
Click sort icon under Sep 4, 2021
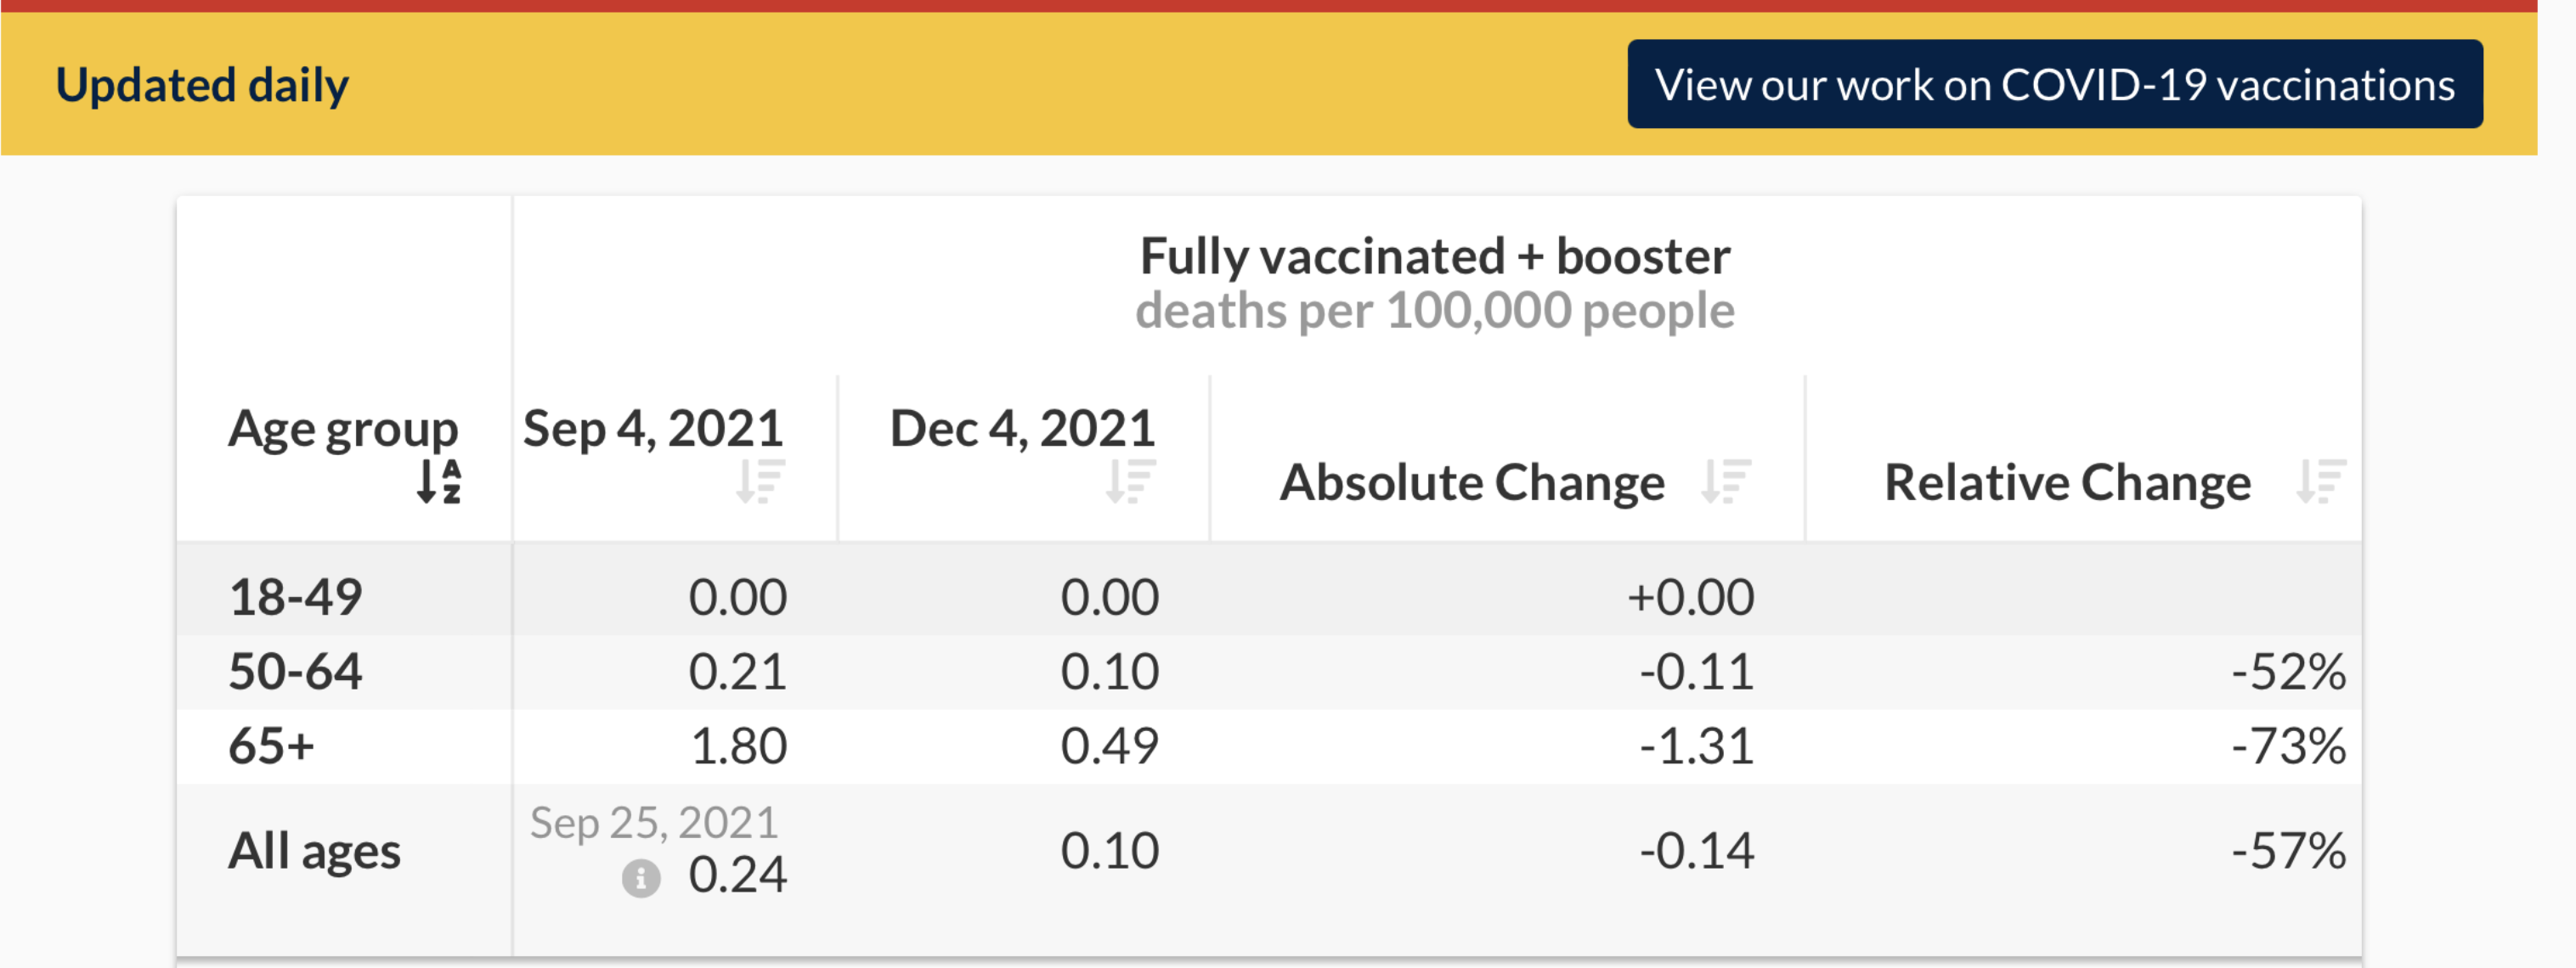tap(760, 481)
